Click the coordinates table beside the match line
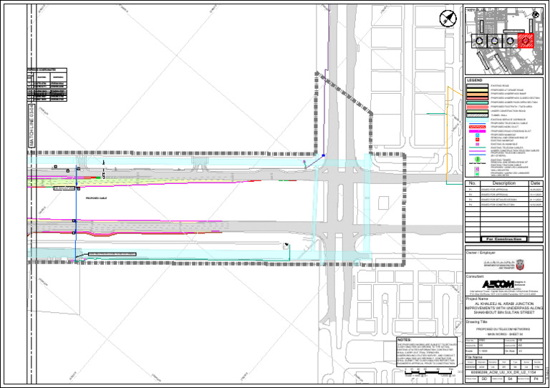Image resolution: width=550 pixels, height=388 pixels. tap(47, 84)
